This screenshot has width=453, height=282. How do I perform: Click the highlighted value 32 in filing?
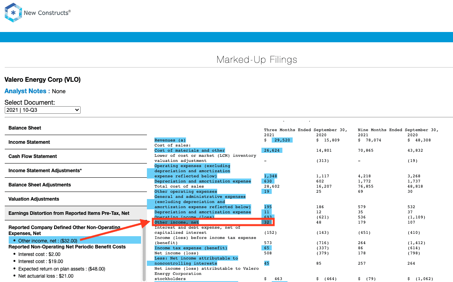(267, 222)
